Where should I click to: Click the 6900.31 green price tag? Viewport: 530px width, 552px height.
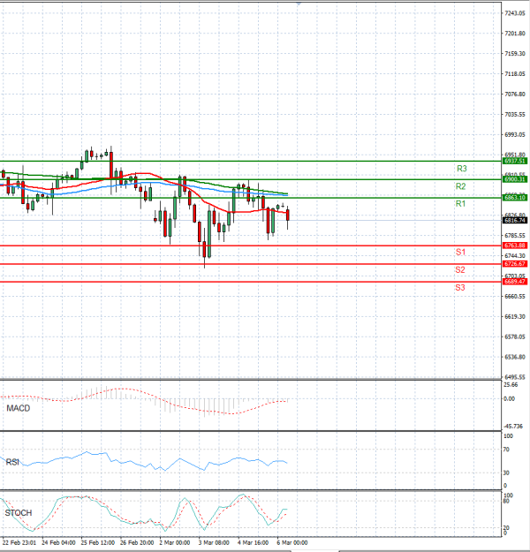pyautogui.click(x=514, y=179)
